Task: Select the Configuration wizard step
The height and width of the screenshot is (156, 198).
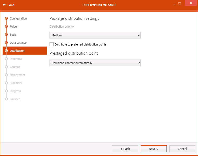Action: [x=18, y=18]
